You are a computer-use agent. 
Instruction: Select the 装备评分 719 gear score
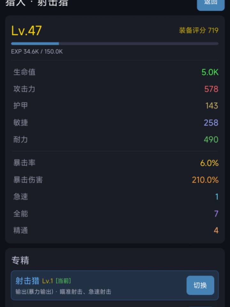point(198,30)
